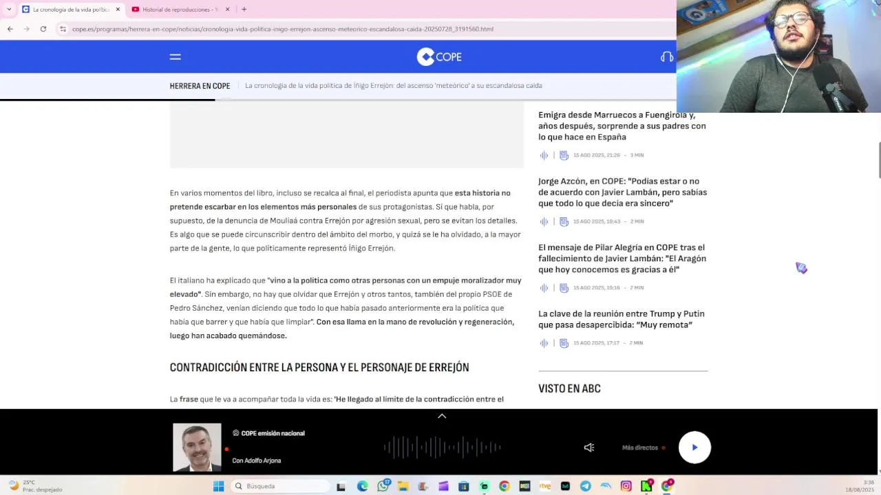View site information icon in address bar

point(63,29)
